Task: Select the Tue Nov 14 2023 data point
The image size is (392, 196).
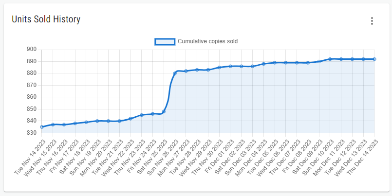Action: click(x=42, y=127)
